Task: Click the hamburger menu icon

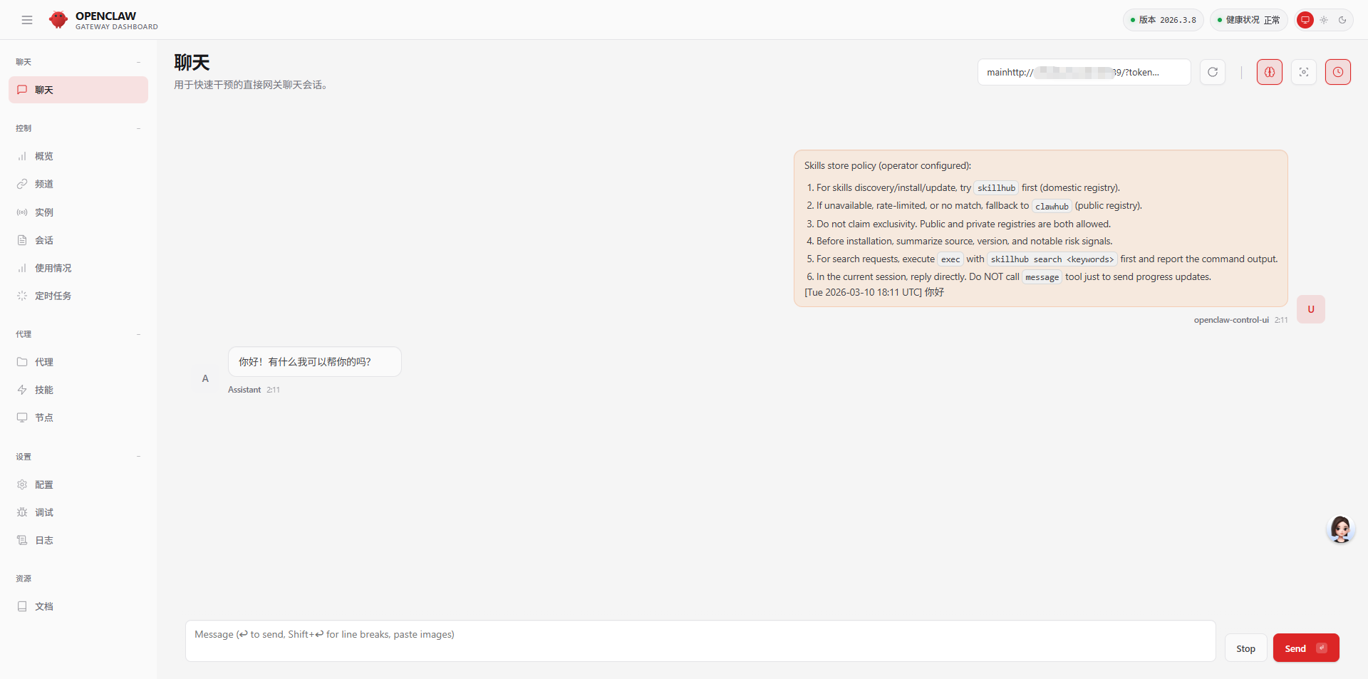Action: [x=27, y=20]
